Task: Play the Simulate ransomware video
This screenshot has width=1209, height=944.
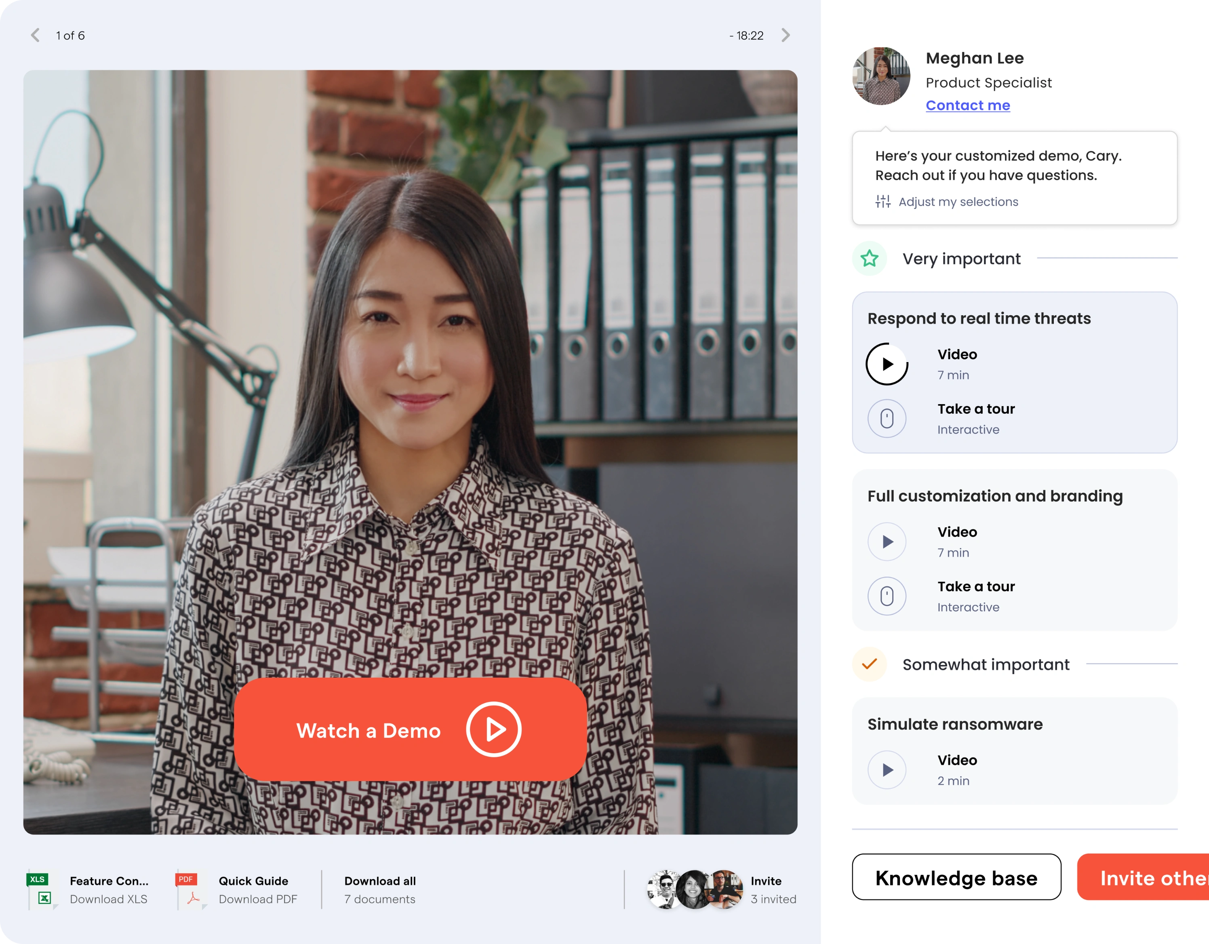Action: coord(887,769)
